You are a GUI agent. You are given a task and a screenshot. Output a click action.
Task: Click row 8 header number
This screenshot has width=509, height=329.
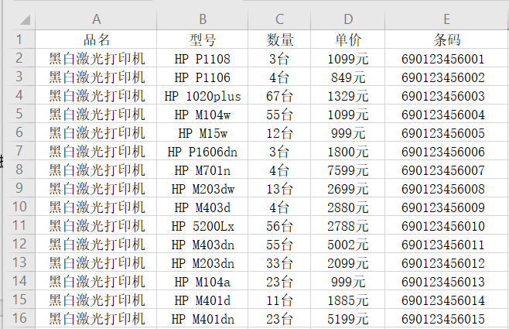click(20, 170)
